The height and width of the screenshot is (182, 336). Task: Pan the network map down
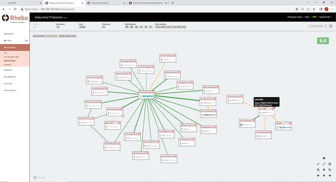pyautogui.click(x=324, y=176)
